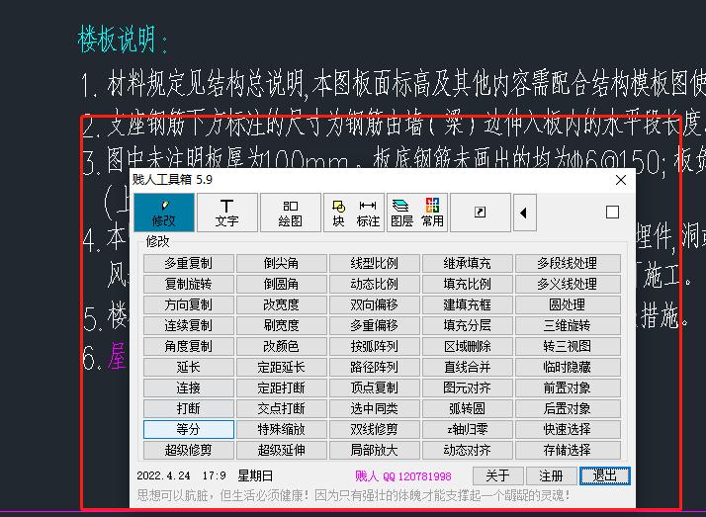Click the 三维旋转 button
The width and height of the screenshot is (706, 517).
568,325
